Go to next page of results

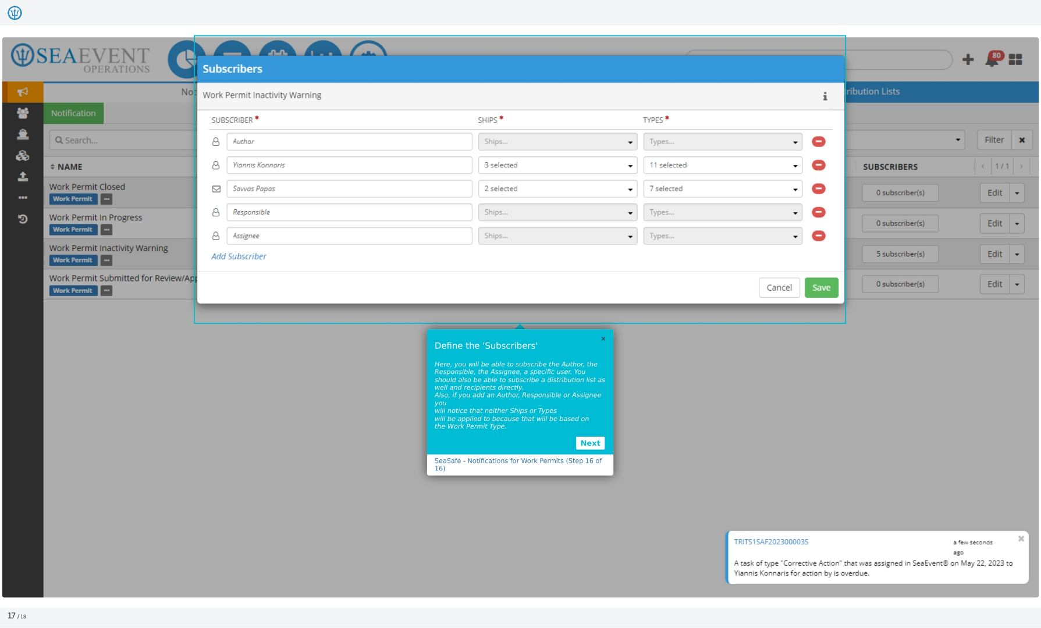pyautogui.click(x=1021, y=166)
